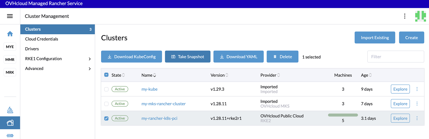
Task: Expand the Advanced sidebar section
Action: [x=89, y=69]
